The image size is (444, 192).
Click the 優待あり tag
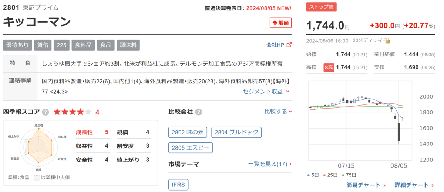pos(17,45)
